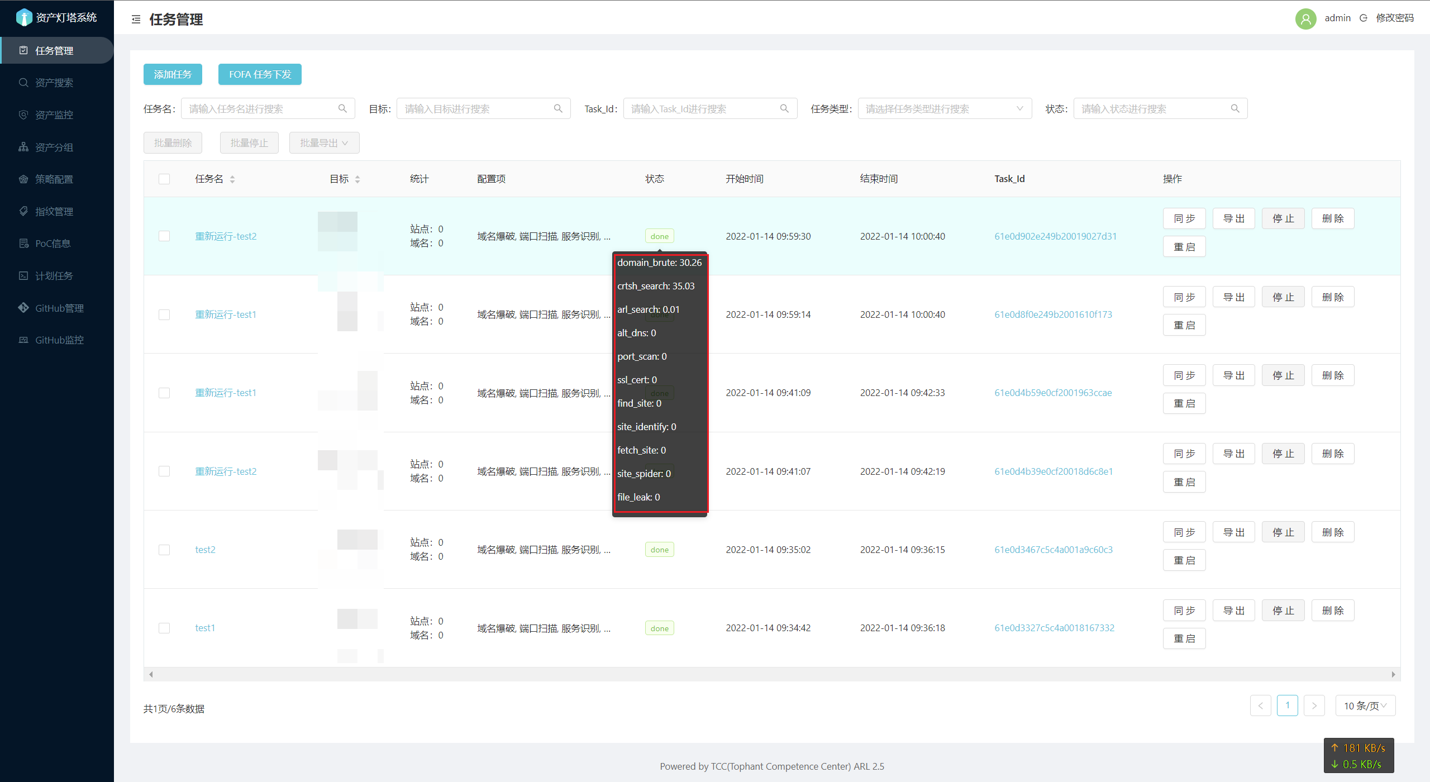This screenshot has height=782, width=1430.
Task: Sort the table by 任务名 column arrows
Action: [x=232, y=179]
